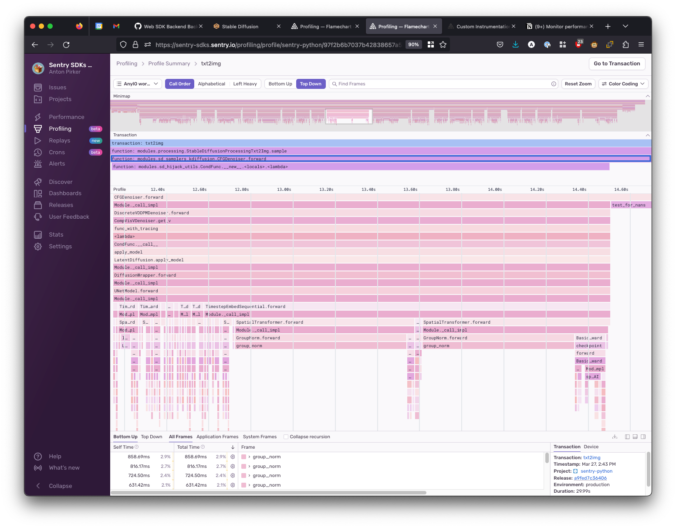This screenshot has width=676, height=528.
Task: Open the Firefox list all tabs dropdown
Action: 625,27
